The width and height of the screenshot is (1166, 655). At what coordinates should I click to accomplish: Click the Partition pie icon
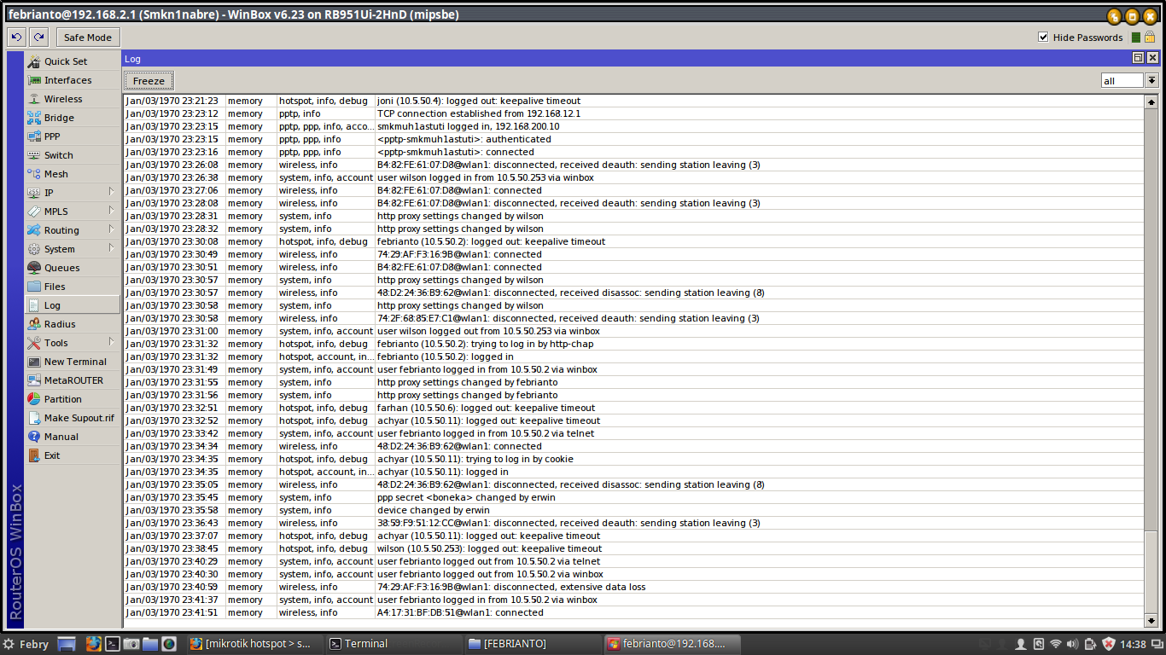click(34, 399)
